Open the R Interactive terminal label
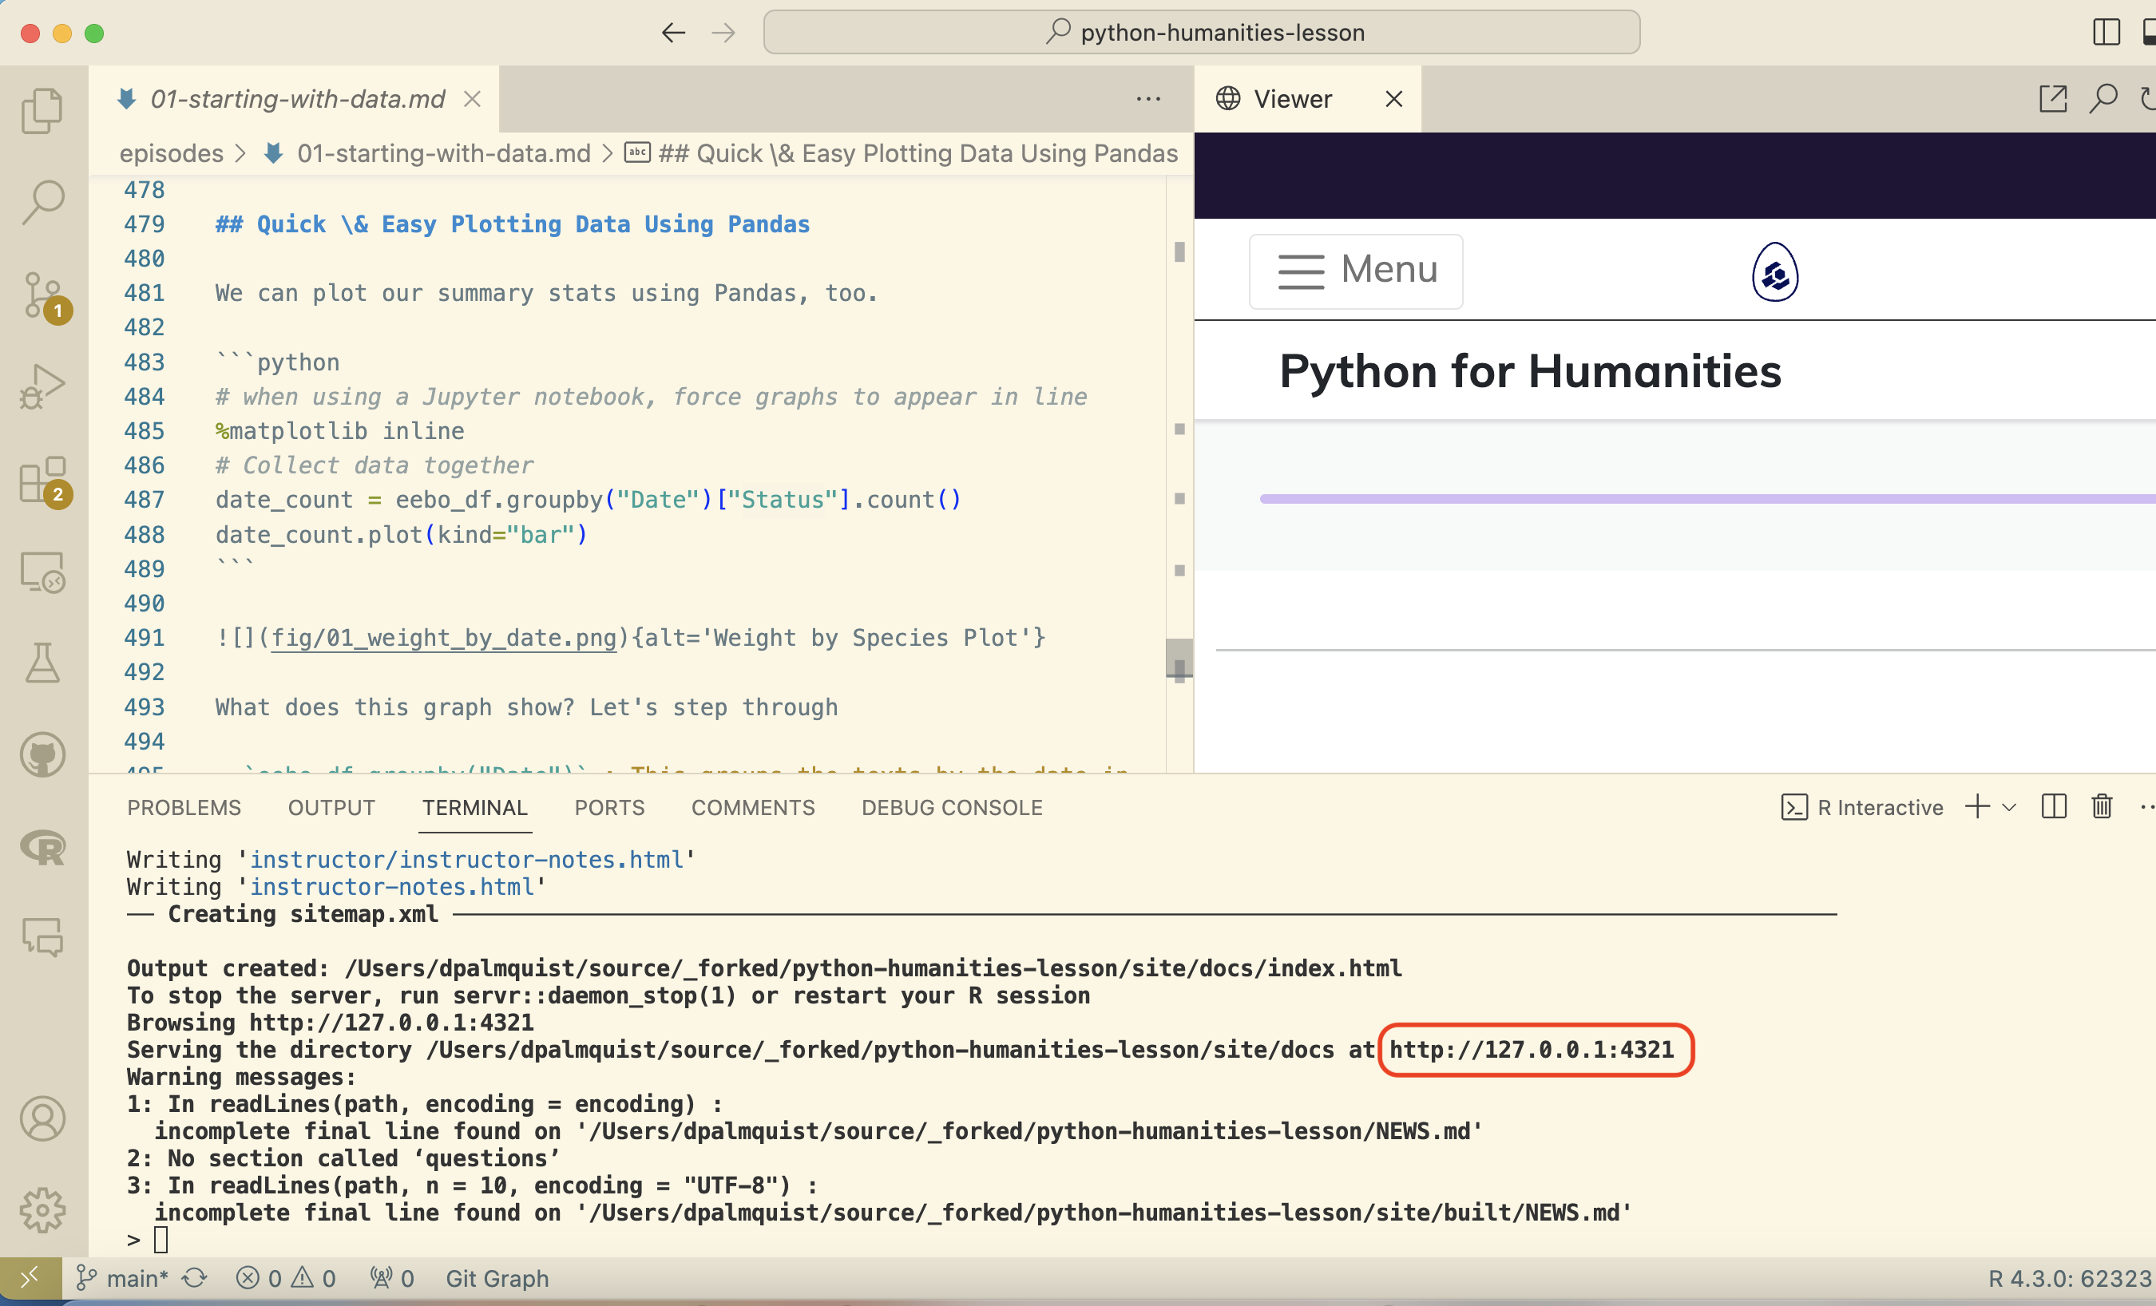Image resolution: width=2156 pixels, height=1306 pixels. pyautogui.click(x=1861, y=806)
